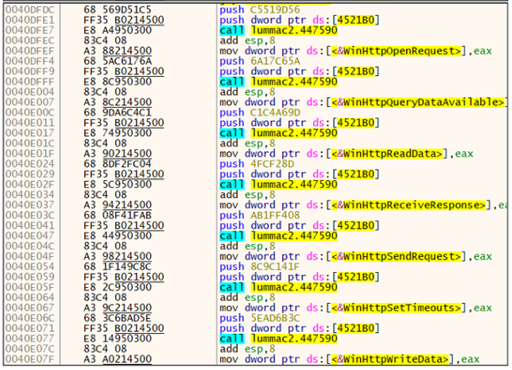Viewport: 512px width, 370px height.
Task: Select the push 5EAD6B3C instruction
Action: pos(260,318)
